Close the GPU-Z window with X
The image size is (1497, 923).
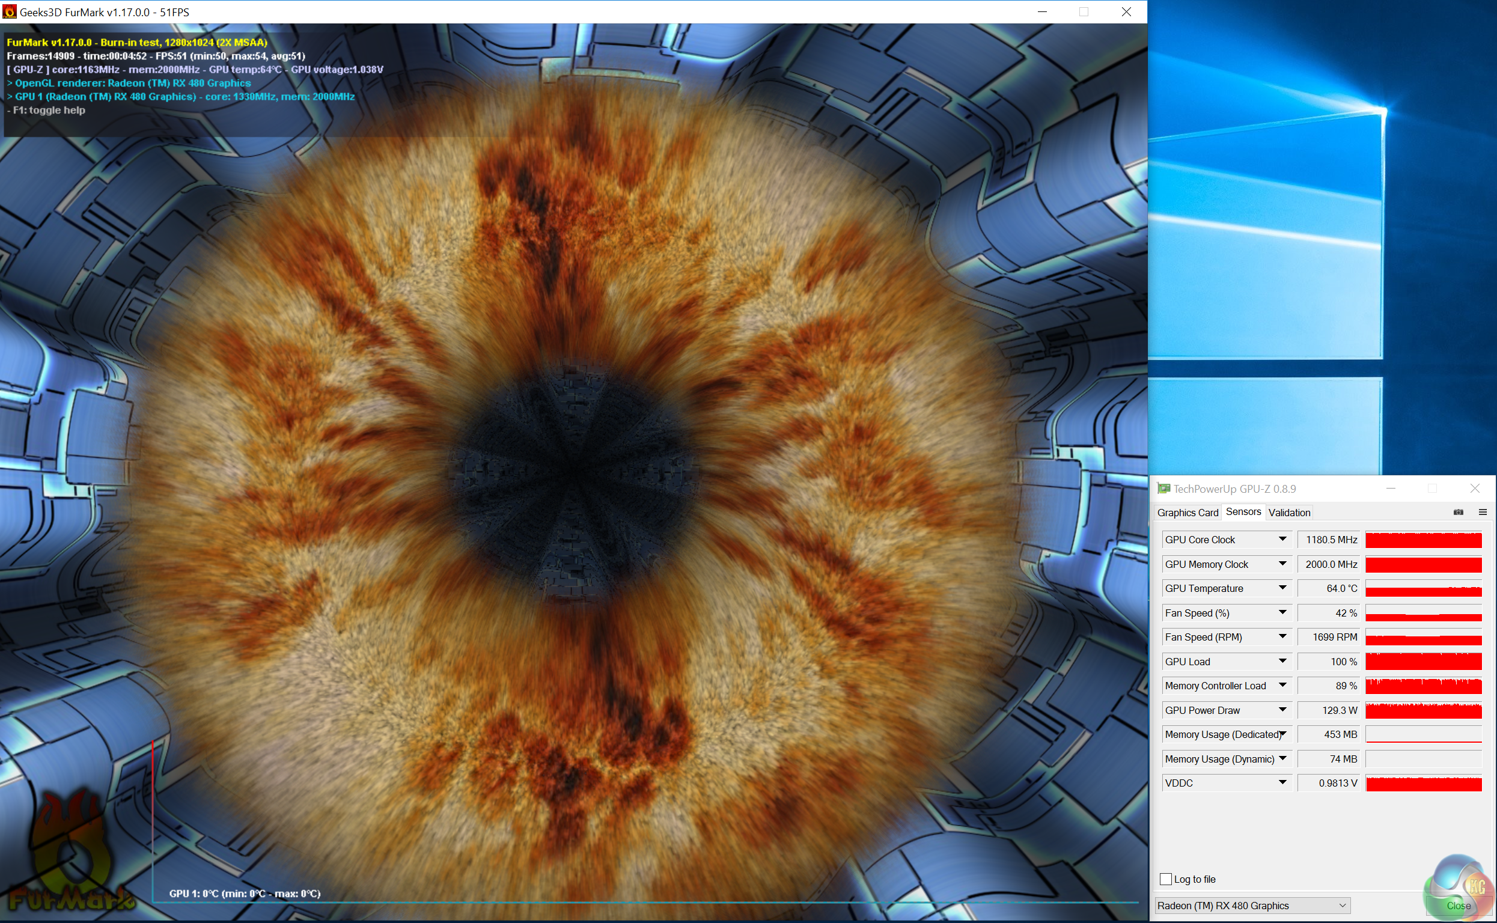1474,489
